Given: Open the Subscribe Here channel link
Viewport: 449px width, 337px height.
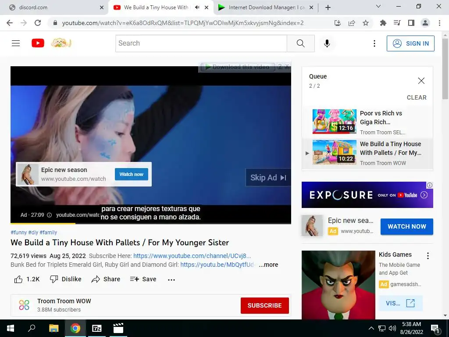Looking at the screenshot, I should (x=192, y=256).
